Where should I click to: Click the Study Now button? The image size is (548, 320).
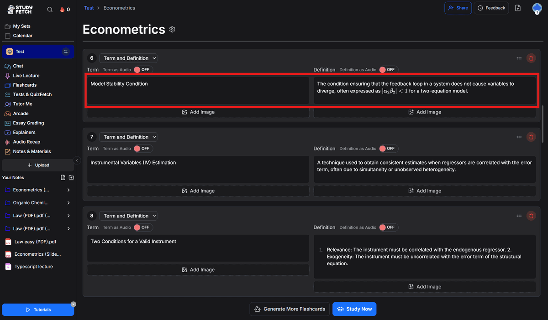(354, 309)
